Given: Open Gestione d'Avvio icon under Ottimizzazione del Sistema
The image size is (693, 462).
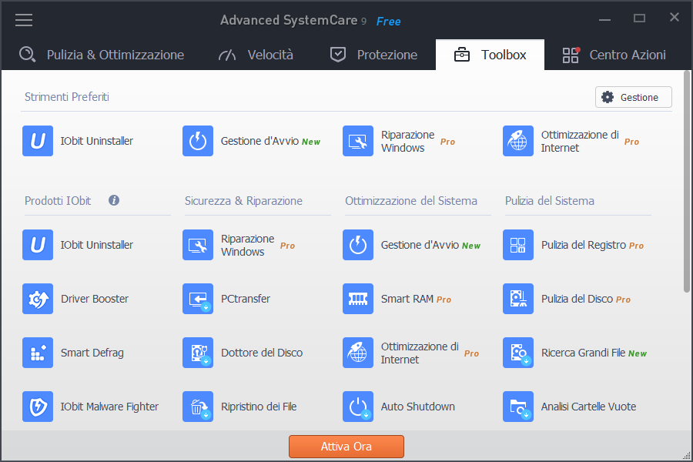Looking at the screenshot, I should [x=358, y=245].
